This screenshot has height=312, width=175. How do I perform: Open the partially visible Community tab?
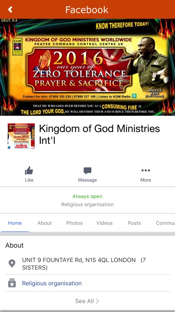tap(165, 223)
